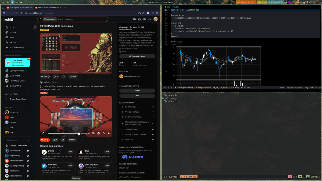Open the browser hamburger menu
The height and width of the screenshot is (181, 322).
click(157, 13)
